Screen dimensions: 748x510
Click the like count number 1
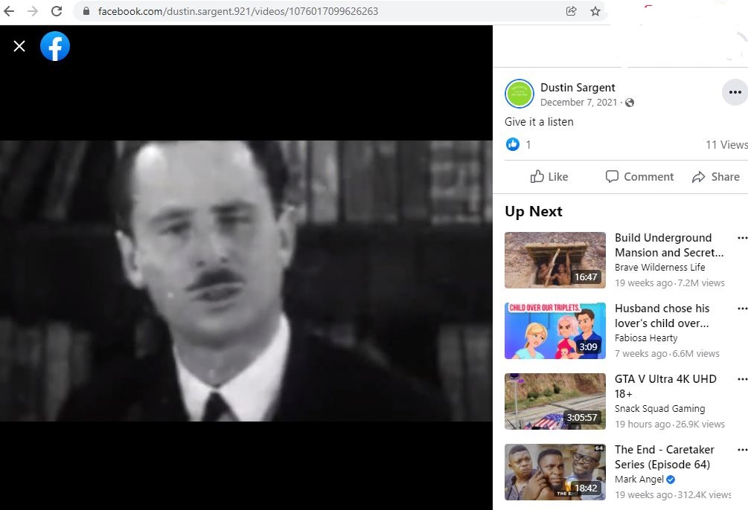point(528,144)
